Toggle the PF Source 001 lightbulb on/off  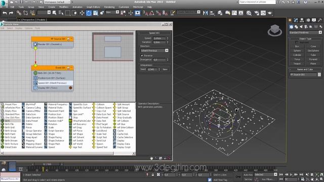point(68,39)
